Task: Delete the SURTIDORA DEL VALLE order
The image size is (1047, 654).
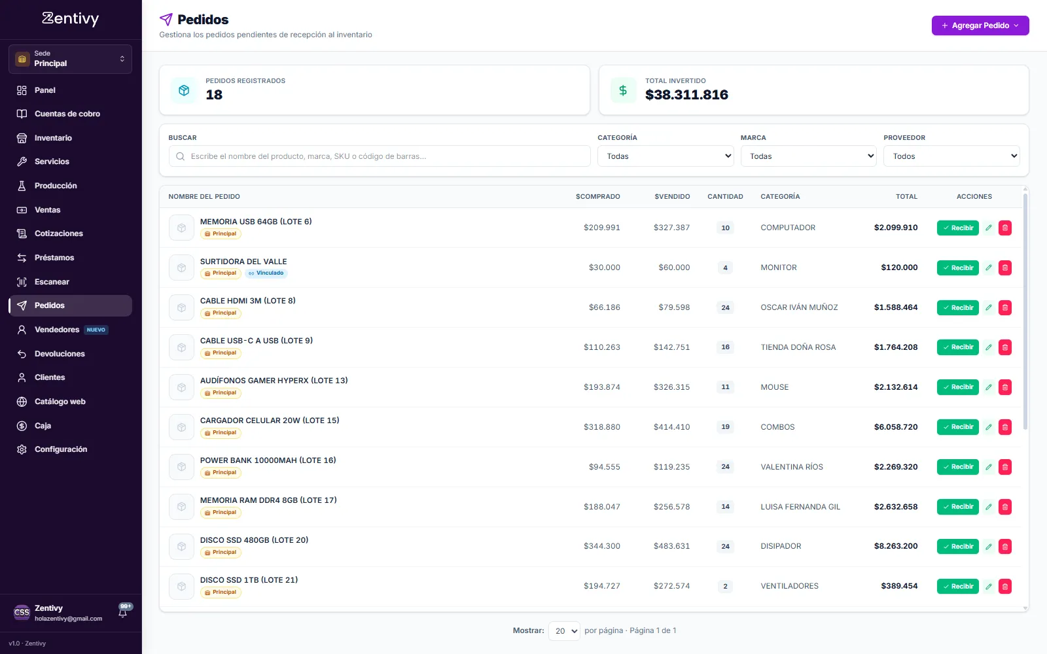Action: click(x=1005, y=267)
